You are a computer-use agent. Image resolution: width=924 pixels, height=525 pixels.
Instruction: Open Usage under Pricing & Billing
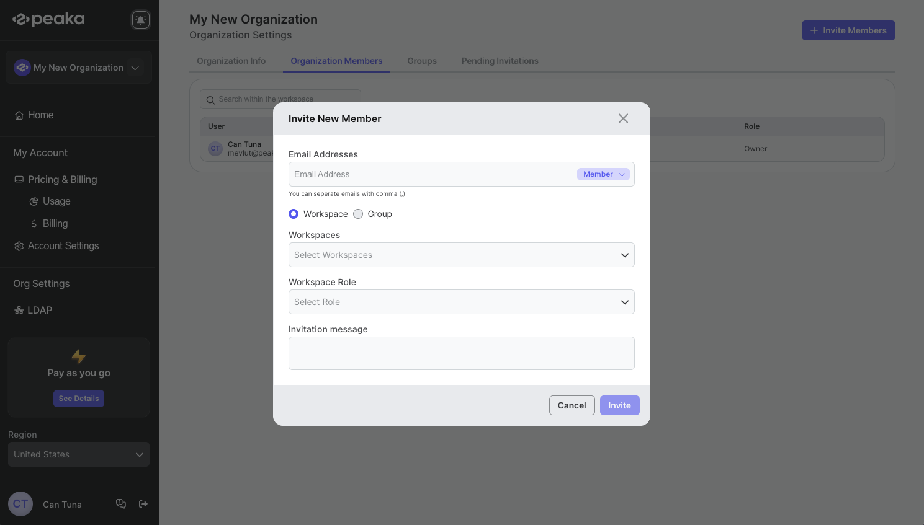point(56,201)
